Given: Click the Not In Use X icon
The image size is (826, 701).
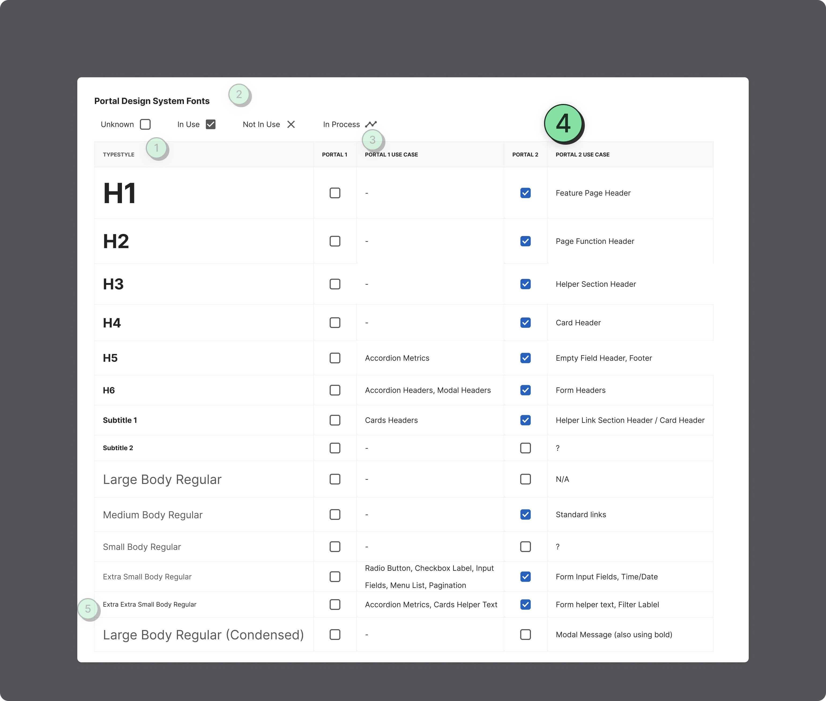Looking at the screenshot, I should (291, 124).
